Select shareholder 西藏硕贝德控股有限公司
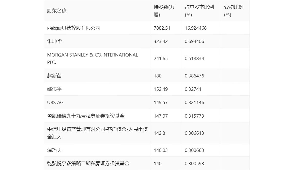 [74, 28]
